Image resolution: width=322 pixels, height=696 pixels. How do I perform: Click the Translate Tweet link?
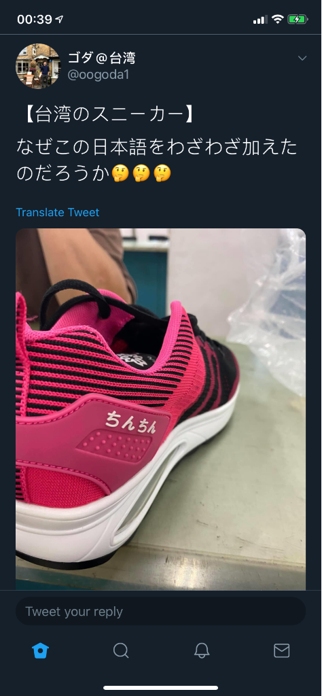(58, 212)
